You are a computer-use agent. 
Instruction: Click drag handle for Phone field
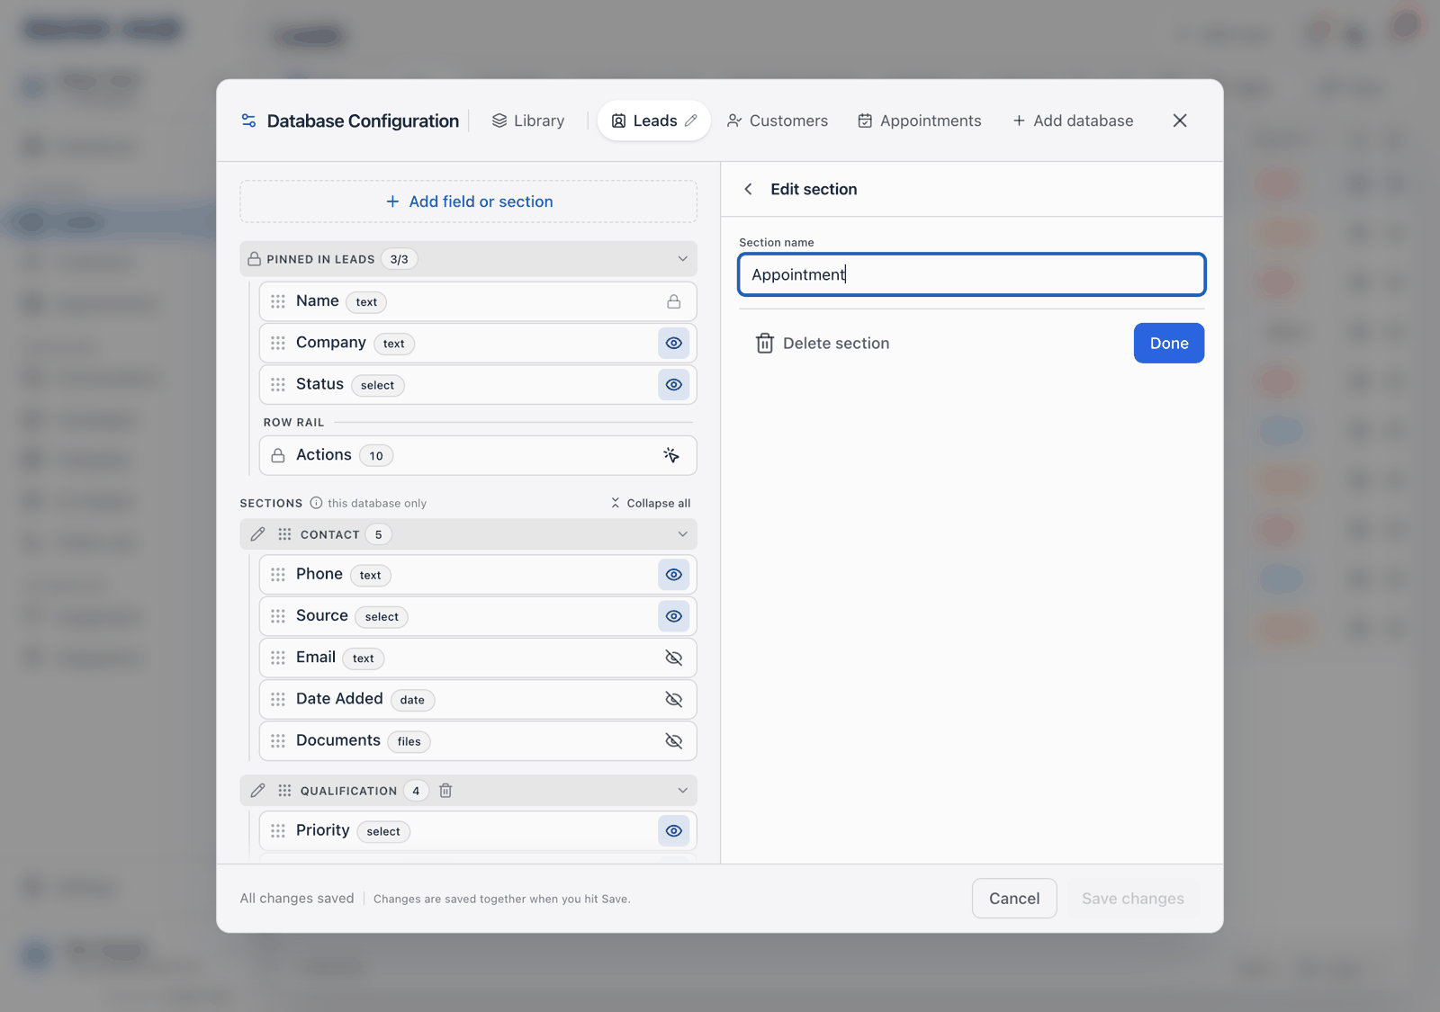point(278,575)
